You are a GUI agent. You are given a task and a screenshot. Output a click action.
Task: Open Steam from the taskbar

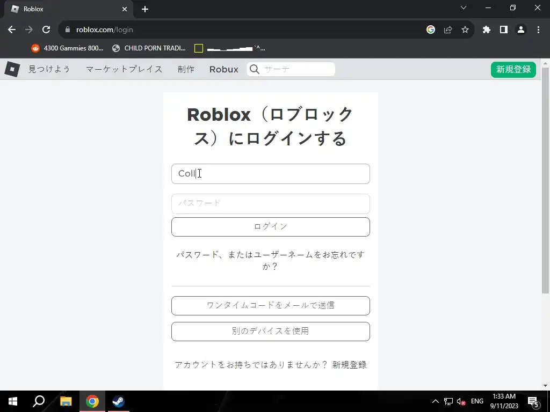pos(119,401)
